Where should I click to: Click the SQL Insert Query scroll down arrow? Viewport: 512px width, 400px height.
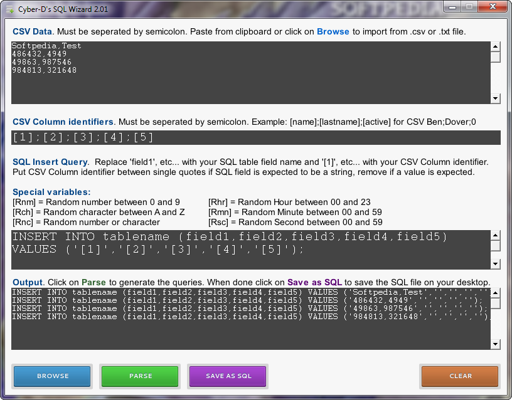pyautogui.click(x=495, y=264)
